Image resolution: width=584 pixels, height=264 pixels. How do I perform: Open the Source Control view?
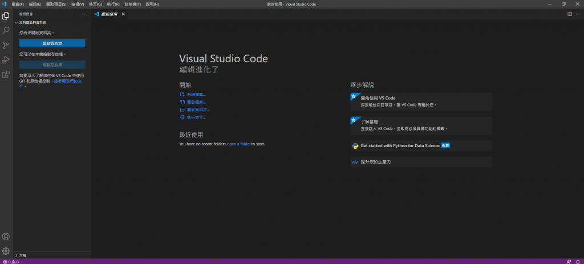(6, 46)
